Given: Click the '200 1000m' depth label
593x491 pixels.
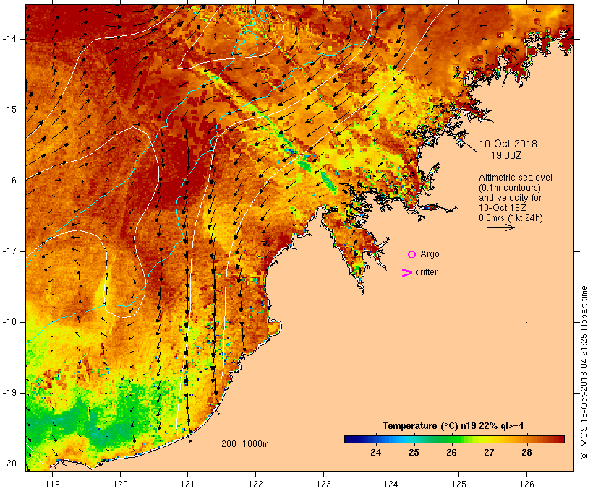Looking at the screenshot, I should pyautogui.click(x=245, y=444).
